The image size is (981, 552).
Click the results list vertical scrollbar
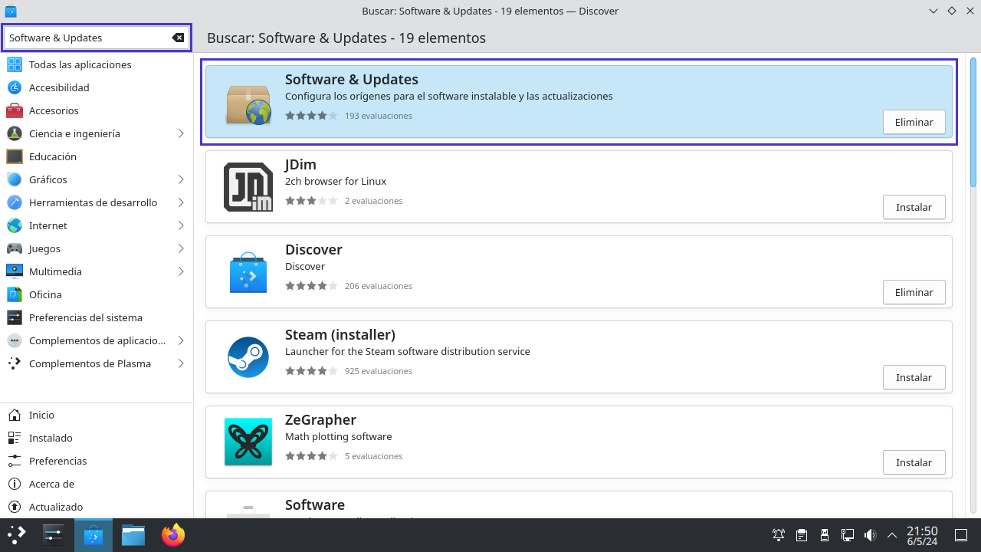973,122
